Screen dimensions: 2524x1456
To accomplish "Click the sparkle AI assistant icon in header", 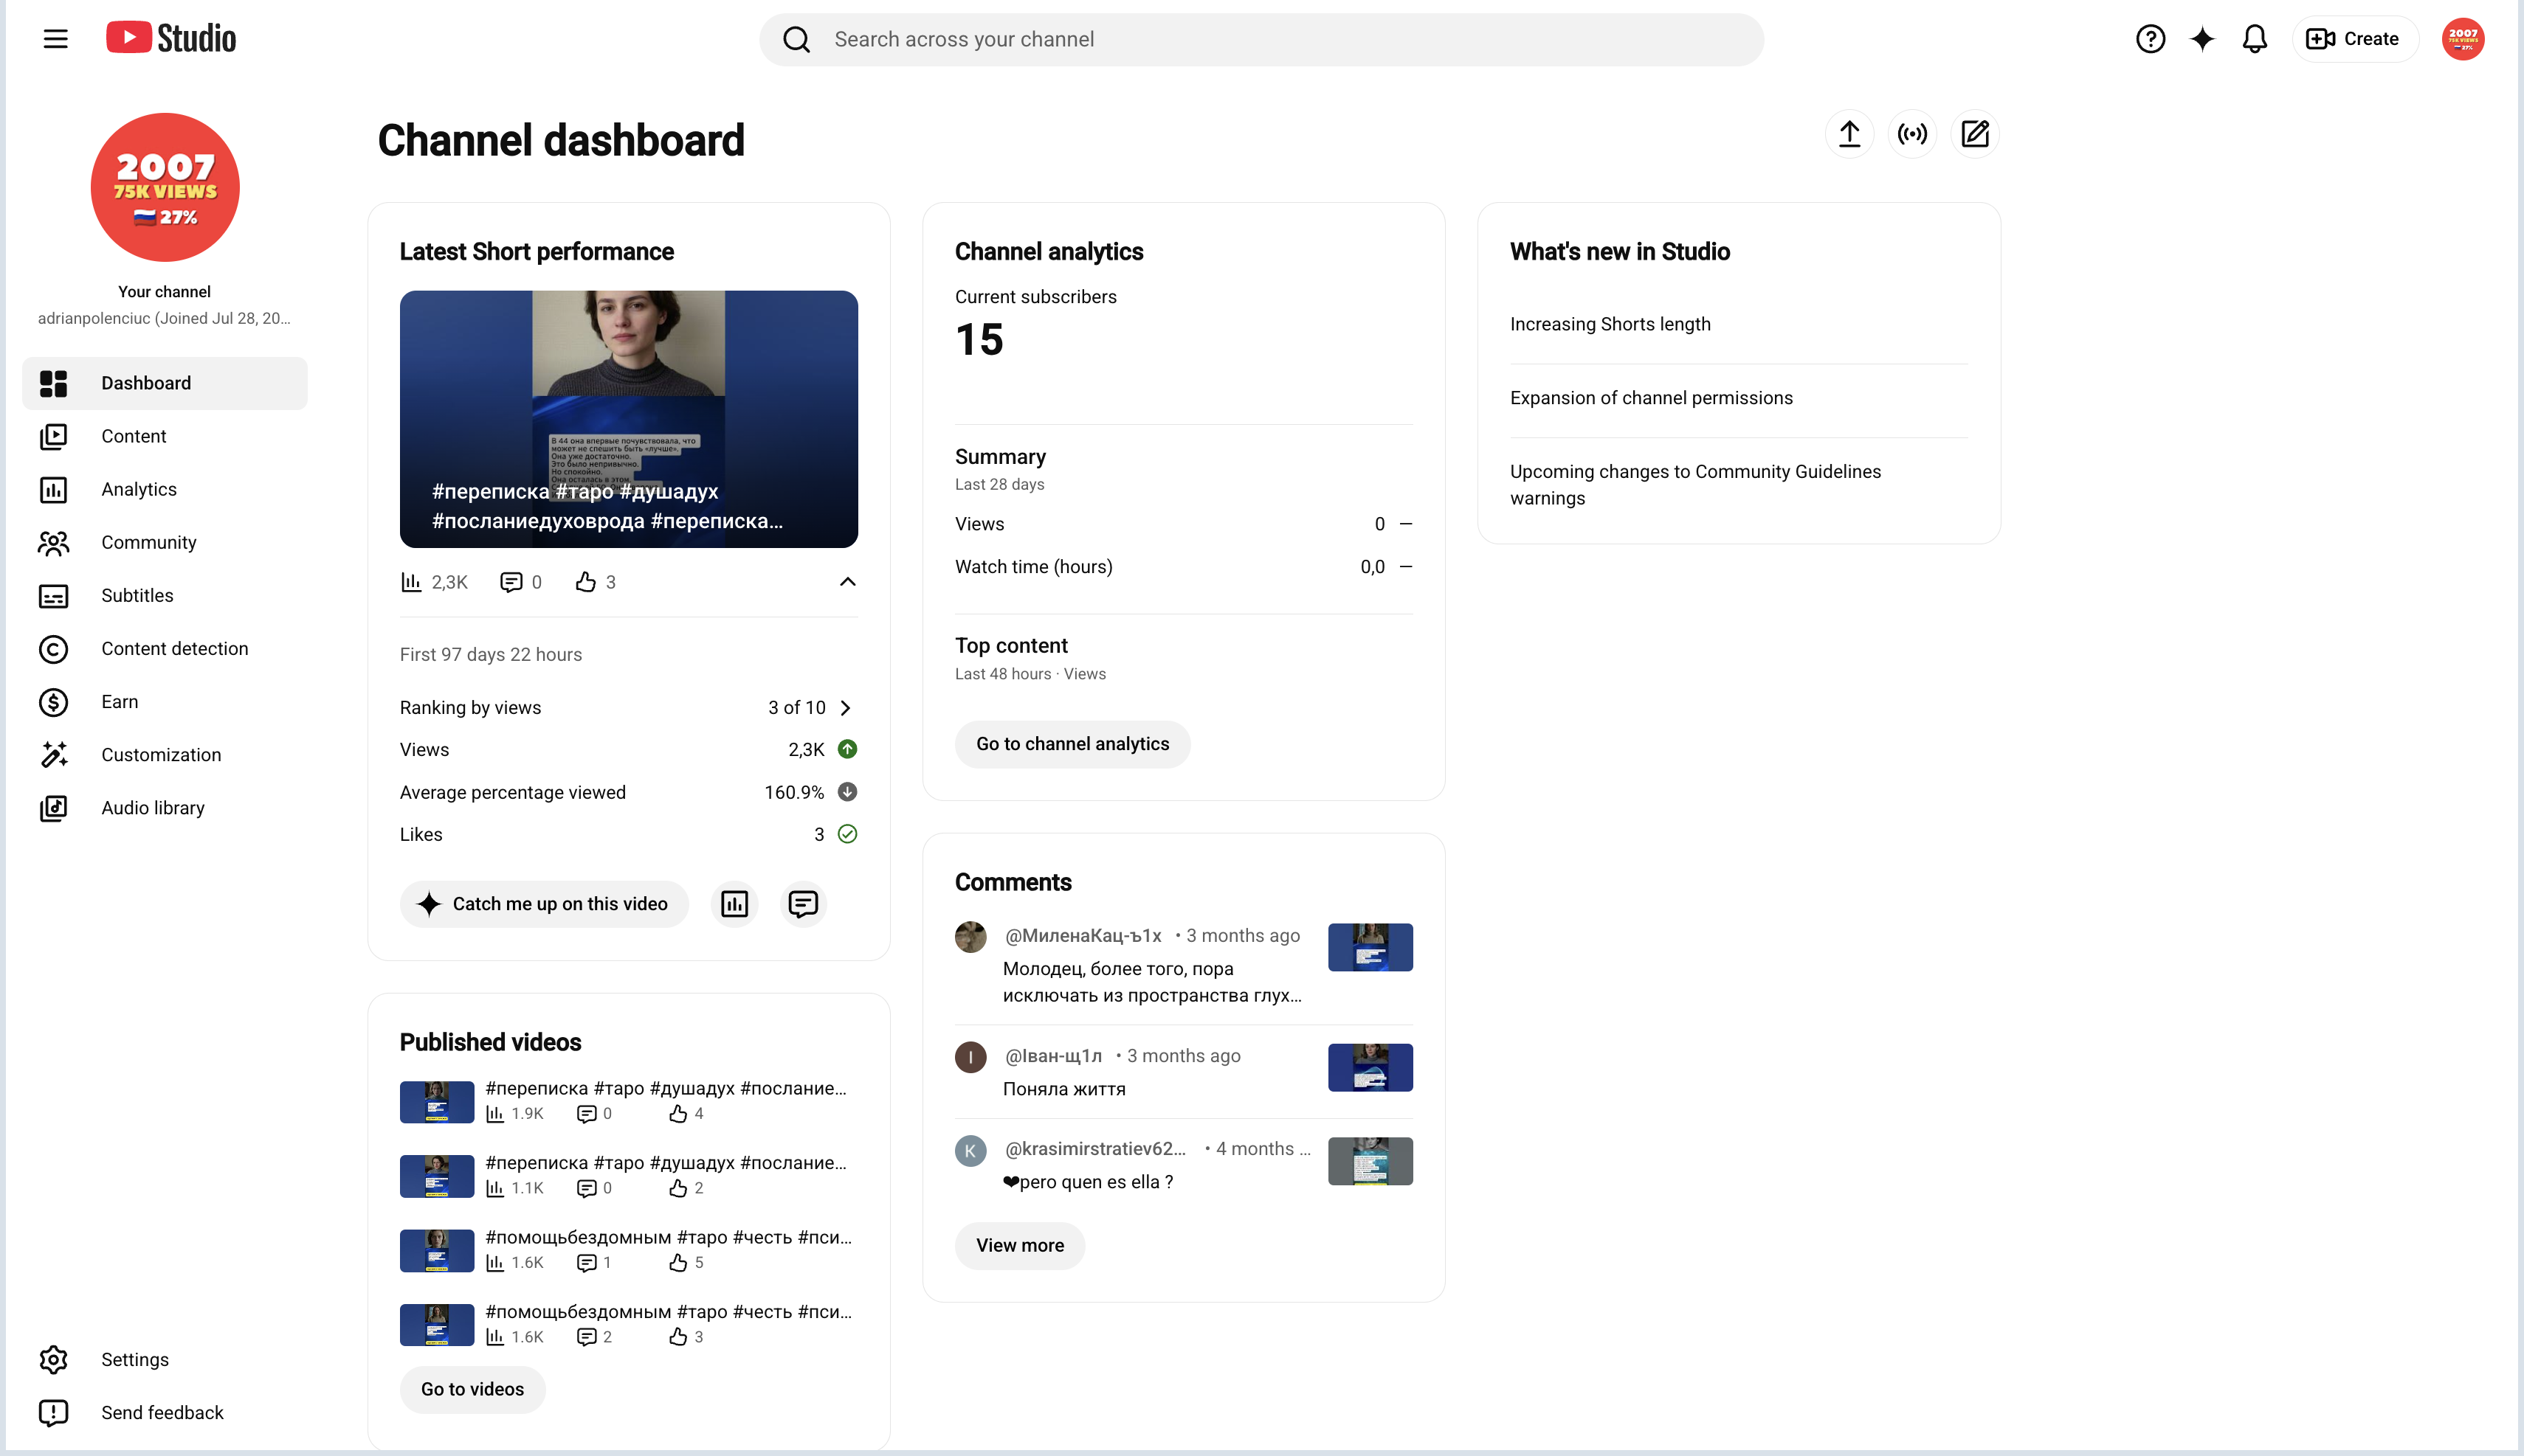I will [2202, 39].
